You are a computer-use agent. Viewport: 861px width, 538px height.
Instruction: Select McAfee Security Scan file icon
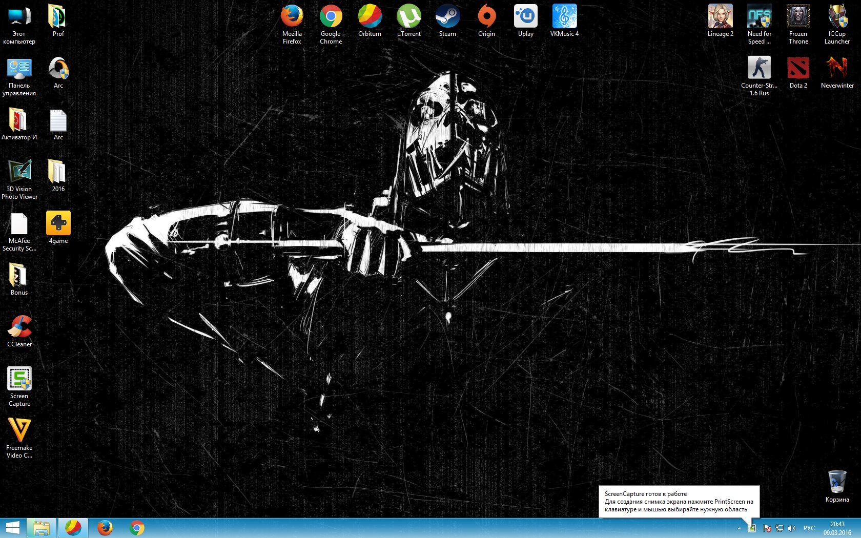tap(19, 231)
